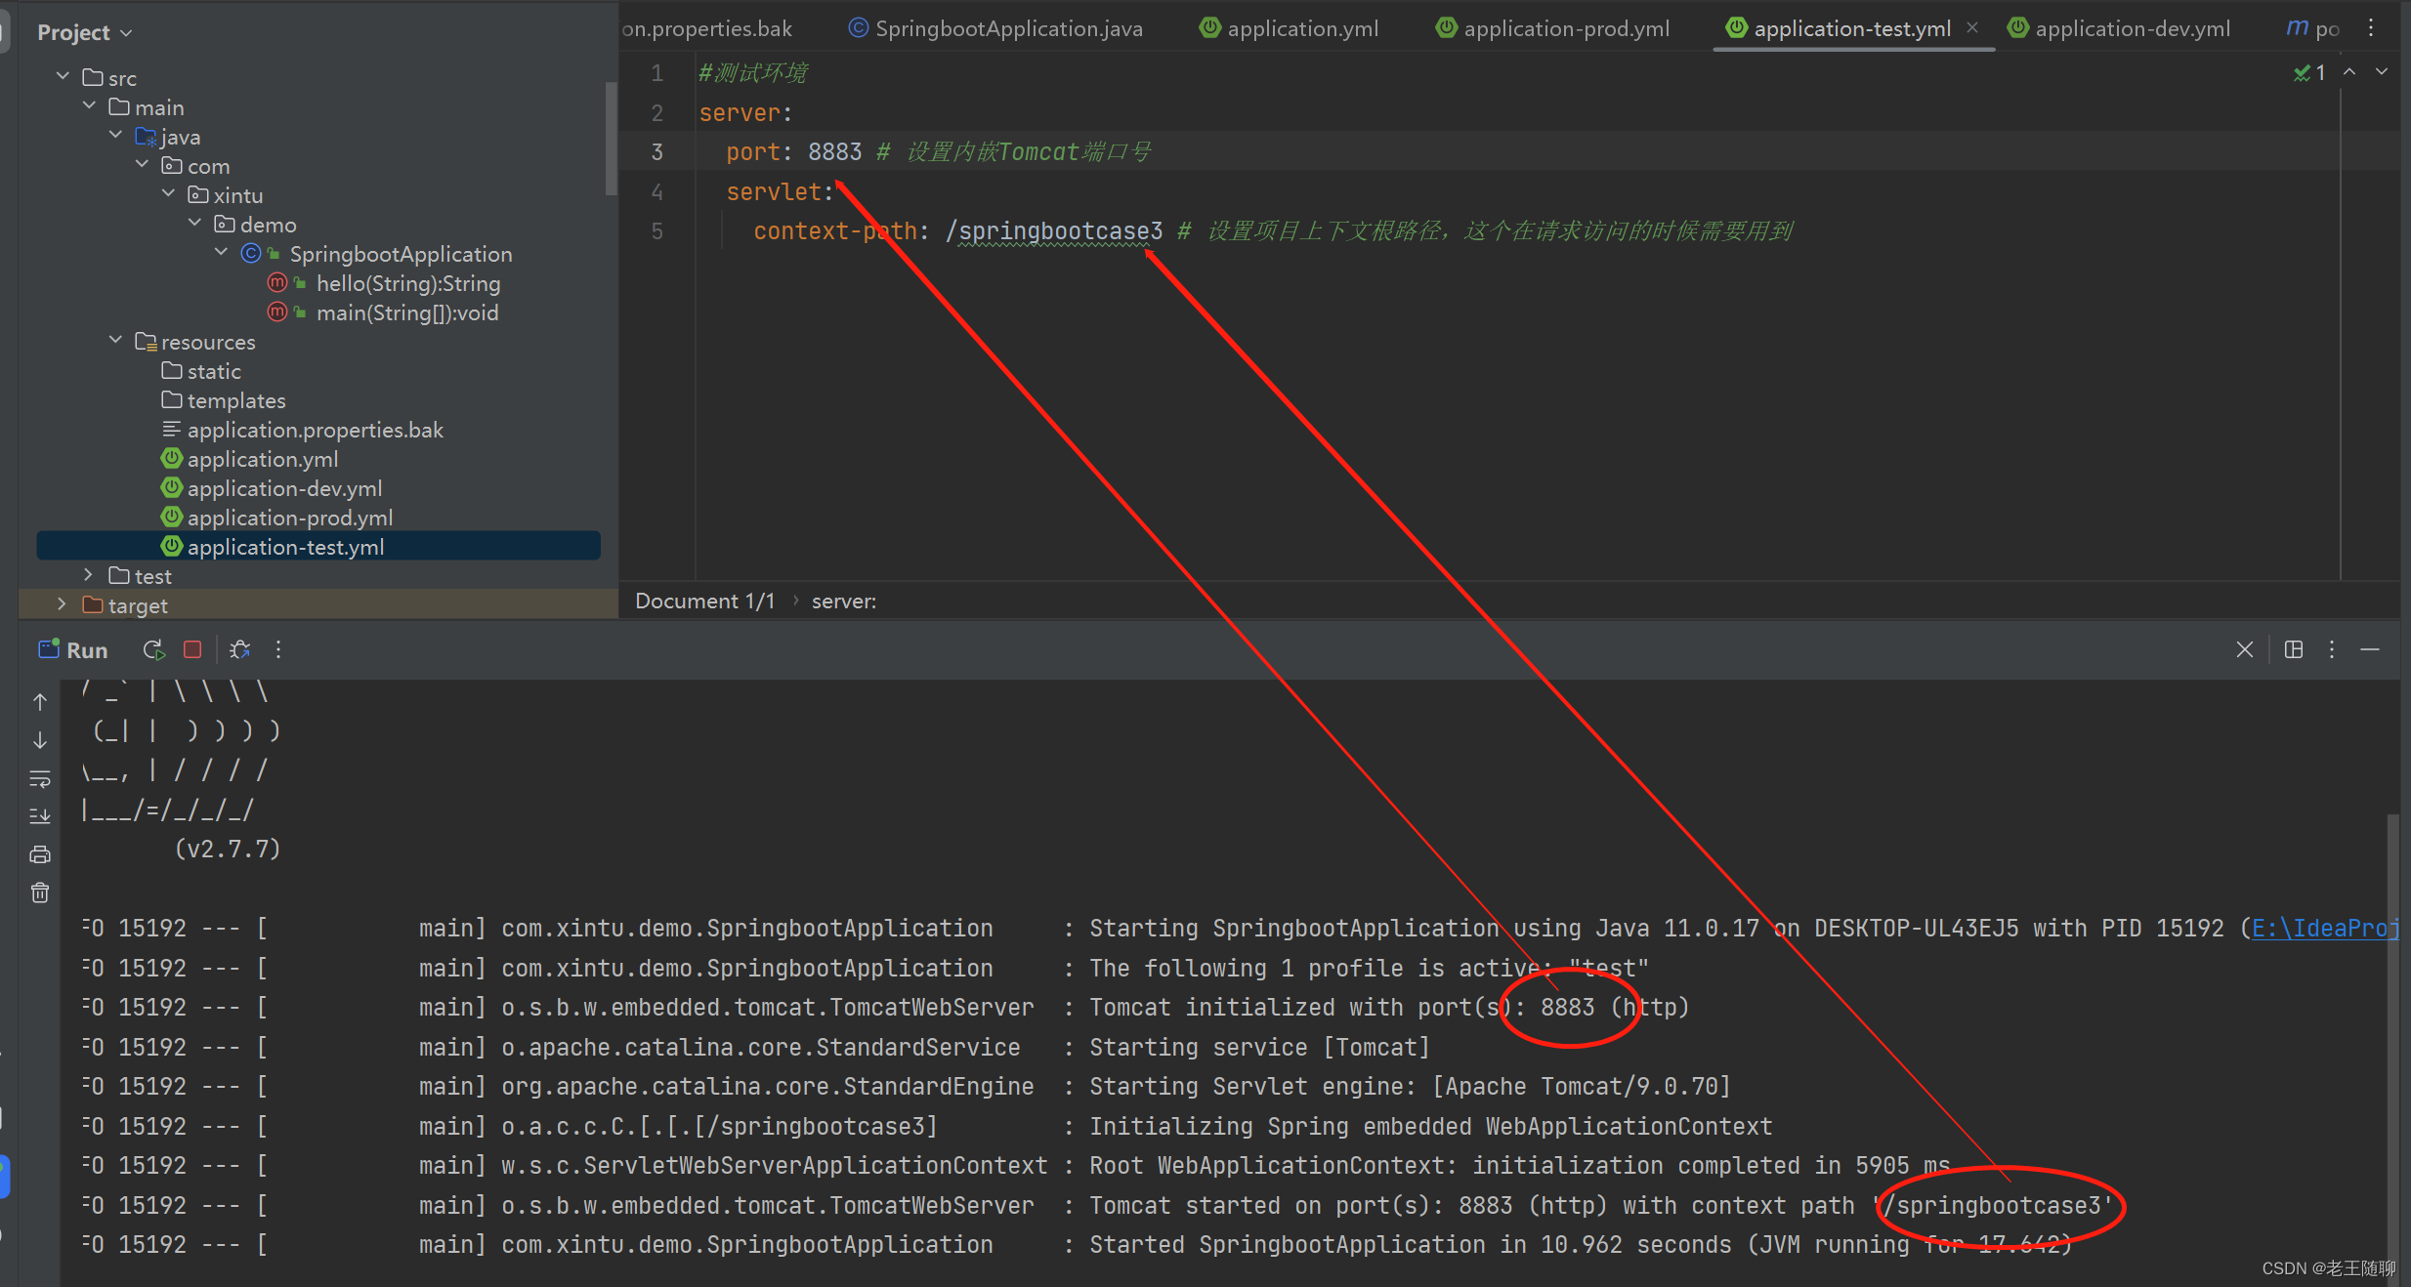
Task: Switch to the pom tab with m icon
Action: tap(2313, 28)
